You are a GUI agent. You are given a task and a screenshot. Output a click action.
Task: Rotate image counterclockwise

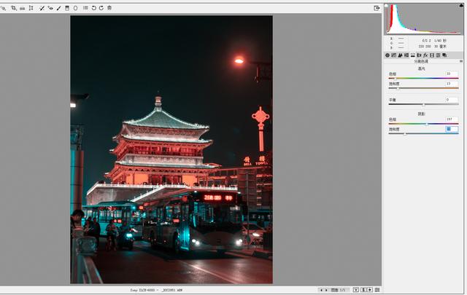[93, 8]
